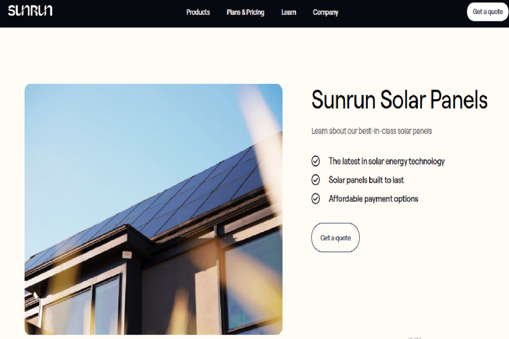The height and width of the screenshot is (339, 509).
Task: Click the checkmark icon beside affordable payment options
Action: [x=316, y=198]
